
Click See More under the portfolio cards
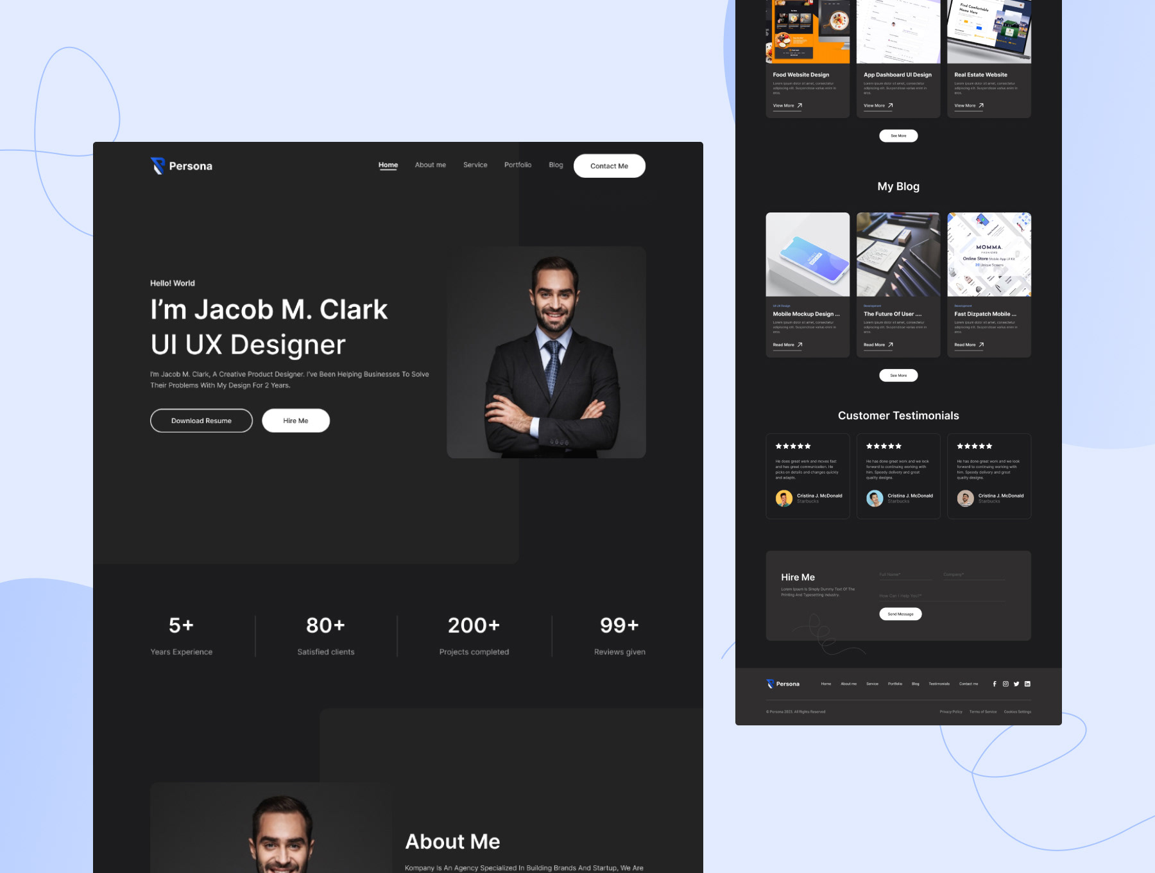898,135
